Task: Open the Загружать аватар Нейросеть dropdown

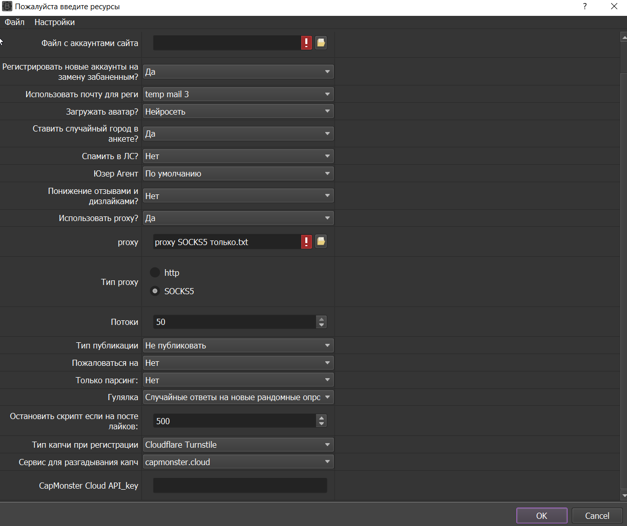Action: pyautogui.click(x=238, y=111)
